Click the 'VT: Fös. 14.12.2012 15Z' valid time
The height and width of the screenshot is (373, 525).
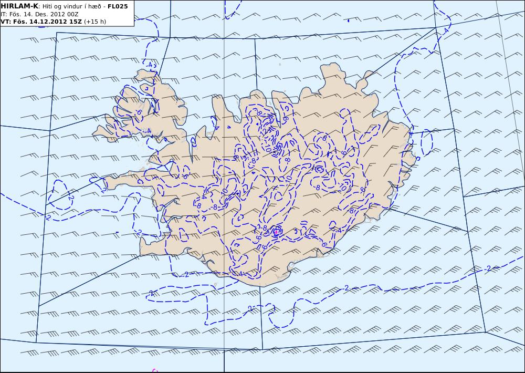41,22
